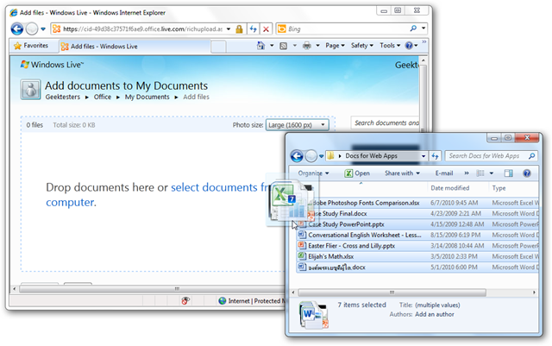Click the Favorites star button
The height and width of the screenshot is (346, 552).
point(31,46)
